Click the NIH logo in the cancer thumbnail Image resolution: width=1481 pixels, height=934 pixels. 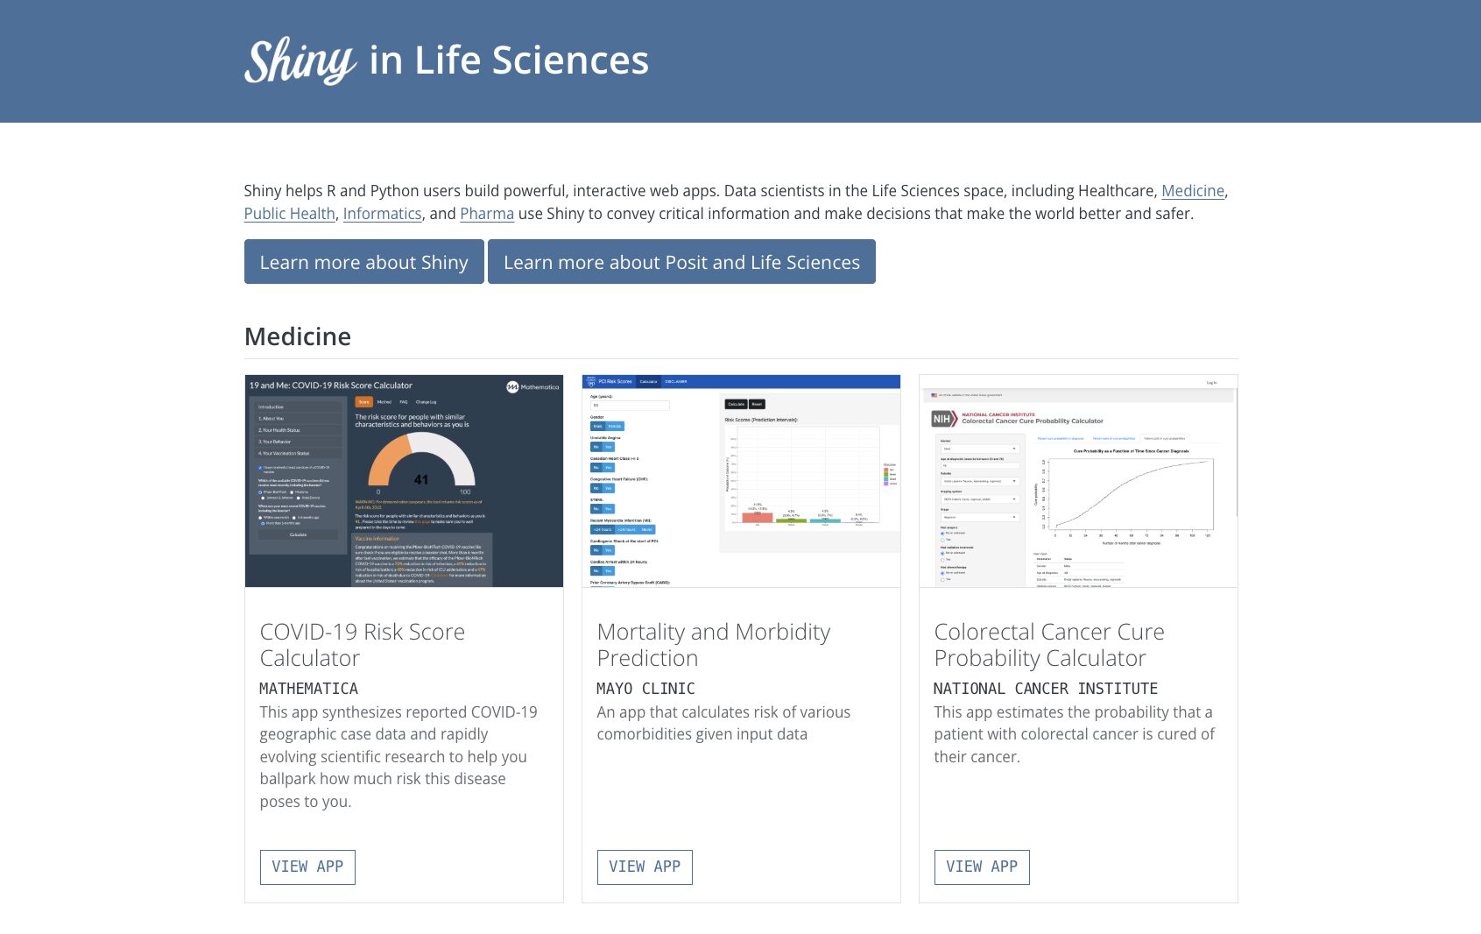[x=944, y=419]
